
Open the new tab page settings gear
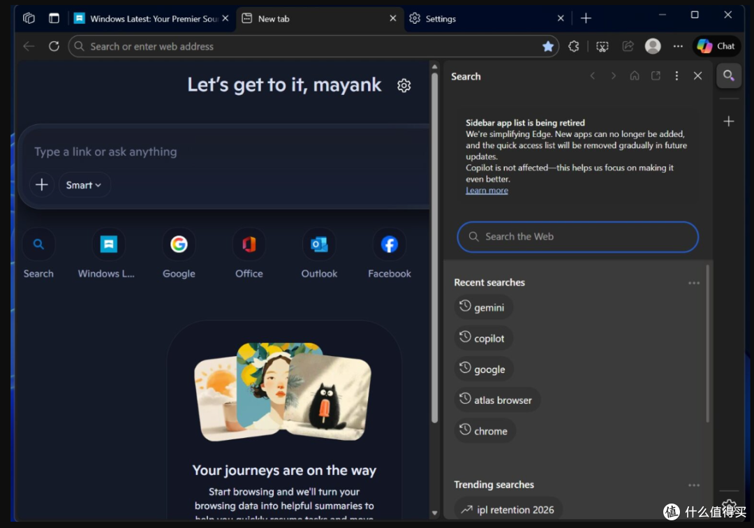[x=404, y=86]
